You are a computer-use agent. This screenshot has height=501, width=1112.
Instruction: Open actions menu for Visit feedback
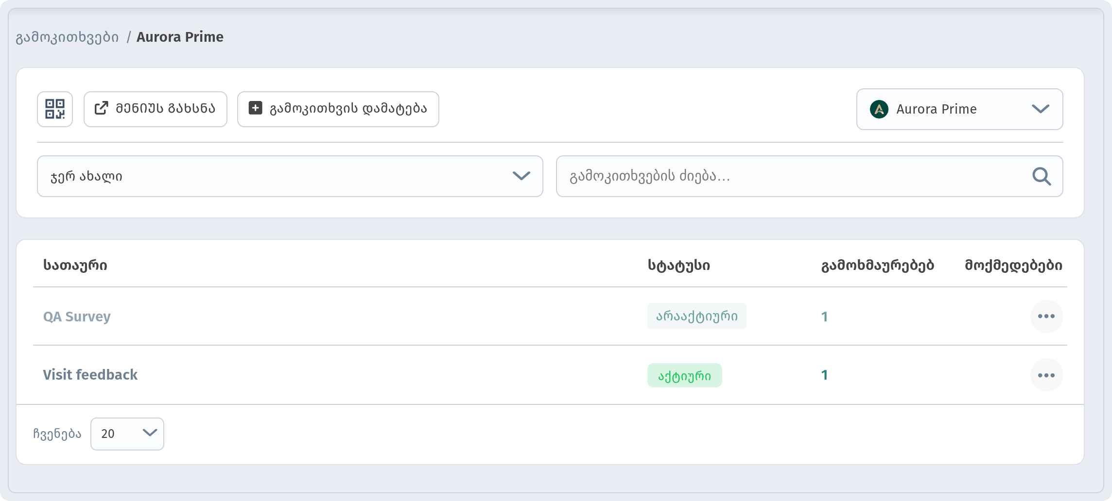coord(1046,375)
